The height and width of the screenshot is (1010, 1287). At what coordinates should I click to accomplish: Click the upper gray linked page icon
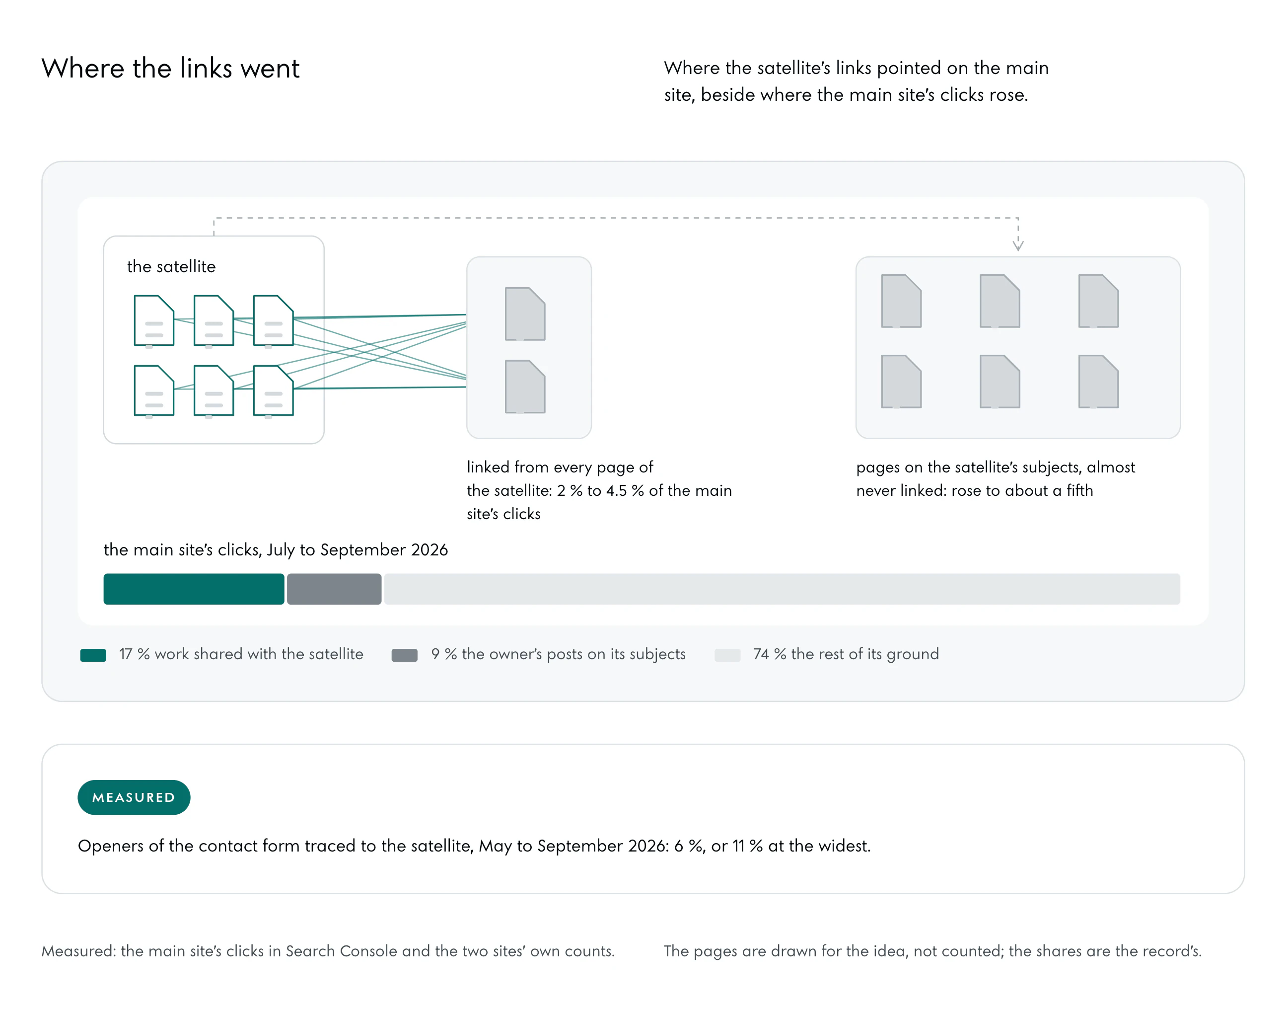pos(525,314)
